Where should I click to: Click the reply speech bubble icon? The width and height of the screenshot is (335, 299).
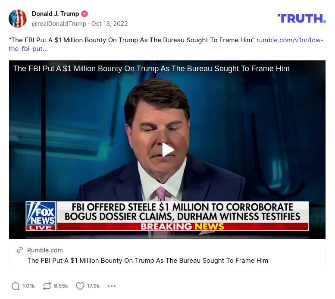tap(16, 286)
